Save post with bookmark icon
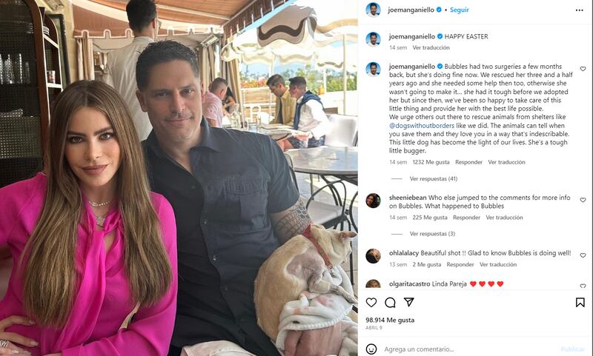The image size is (593, 356). click(580, 302)
